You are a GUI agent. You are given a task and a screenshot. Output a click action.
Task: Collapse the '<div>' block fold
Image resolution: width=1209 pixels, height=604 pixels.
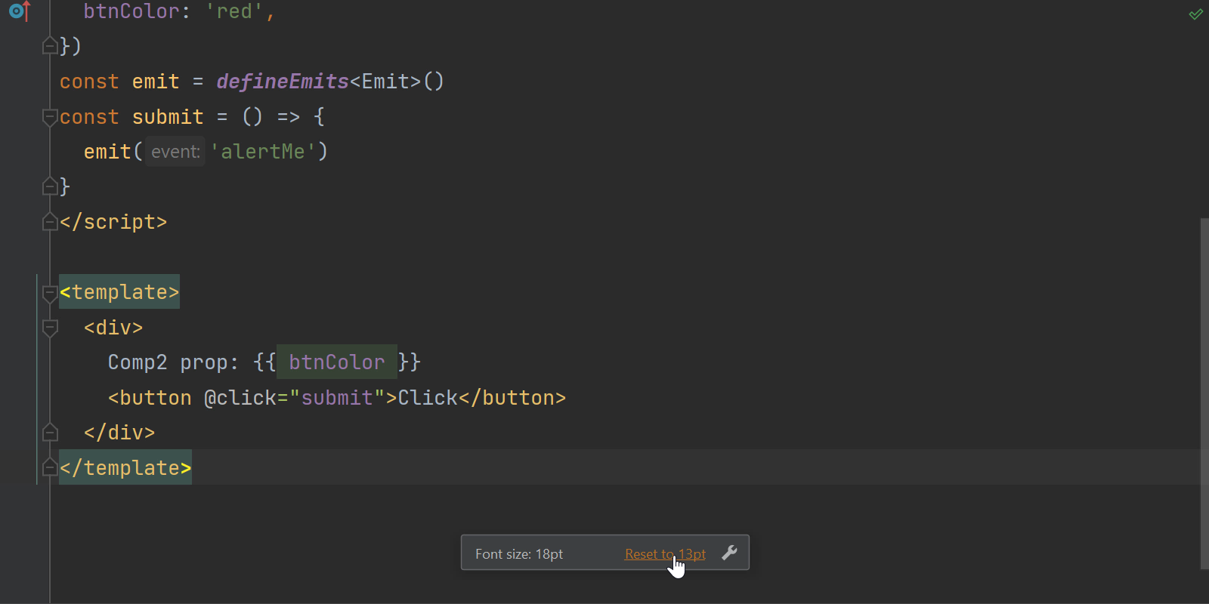[x=50, y=328]
